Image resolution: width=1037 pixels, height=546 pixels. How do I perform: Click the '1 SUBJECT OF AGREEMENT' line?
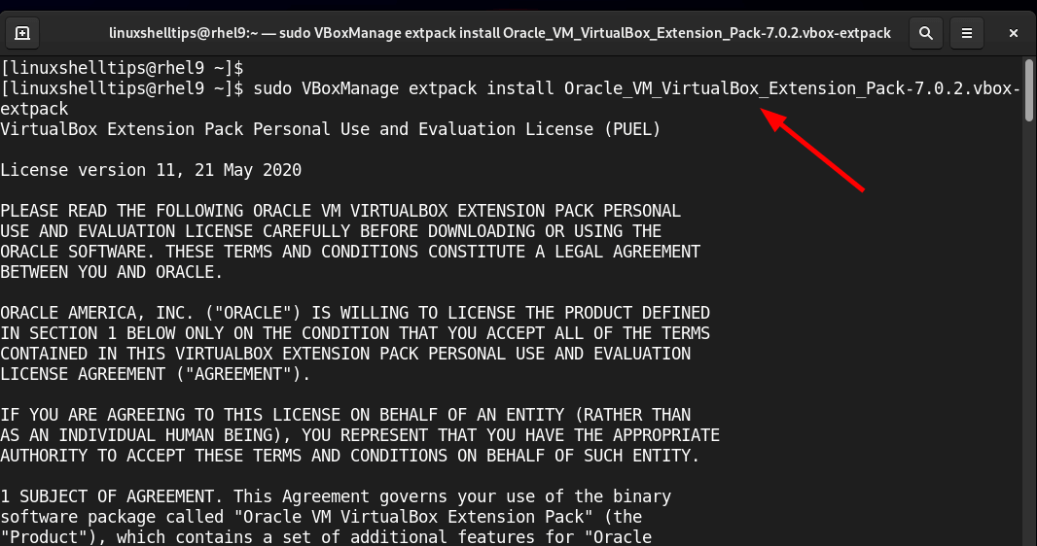pyautogui.click(x=336, y=496)
